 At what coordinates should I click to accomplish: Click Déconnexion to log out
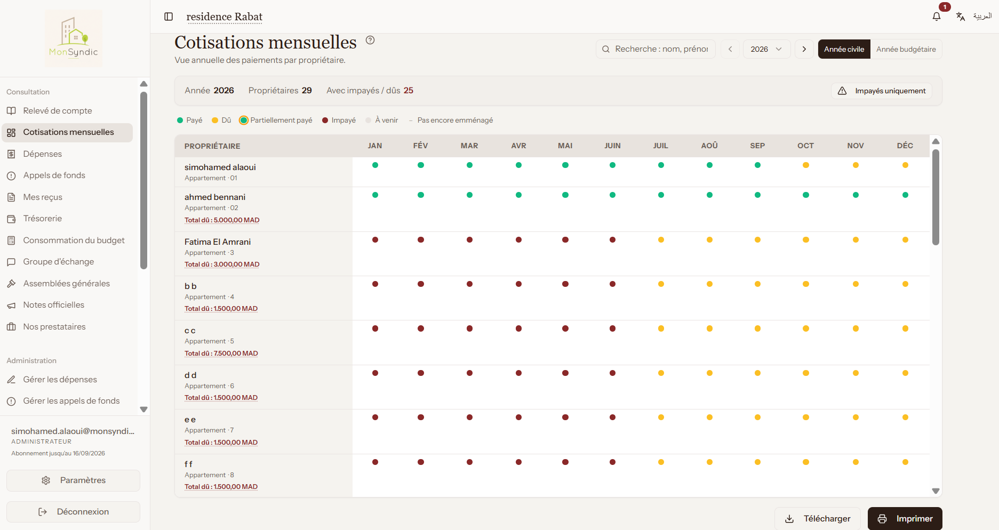click(73, 512)
